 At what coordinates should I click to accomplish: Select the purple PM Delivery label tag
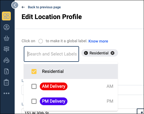click(54, 101)
